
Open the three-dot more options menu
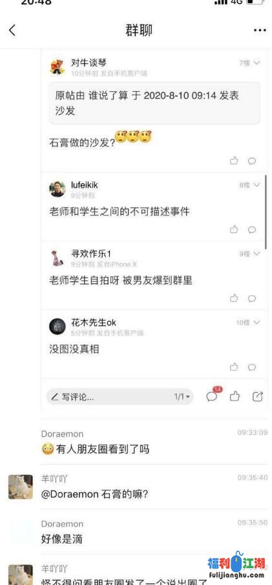(260, 30)
